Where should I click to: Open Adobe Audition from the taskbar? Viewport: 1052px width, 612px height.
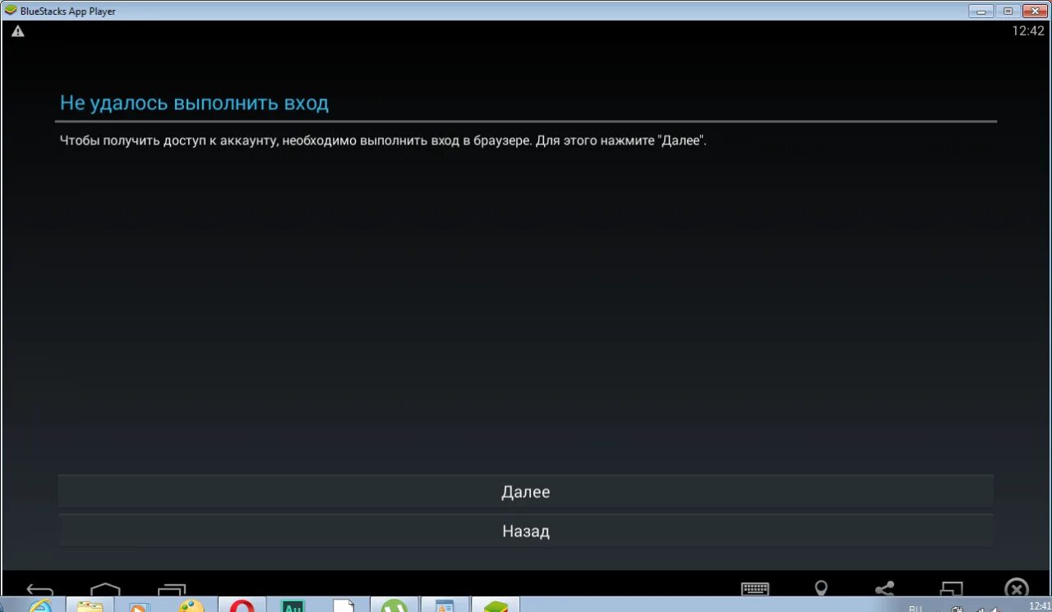[293, 606]
